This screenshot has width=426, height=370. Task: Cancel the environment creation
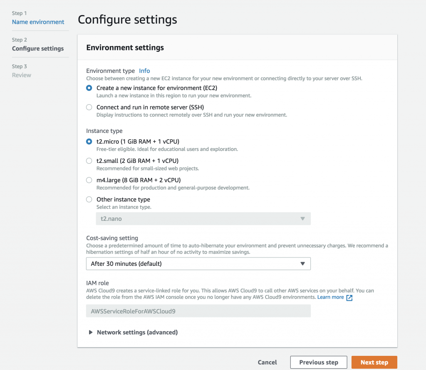[267, 362]
